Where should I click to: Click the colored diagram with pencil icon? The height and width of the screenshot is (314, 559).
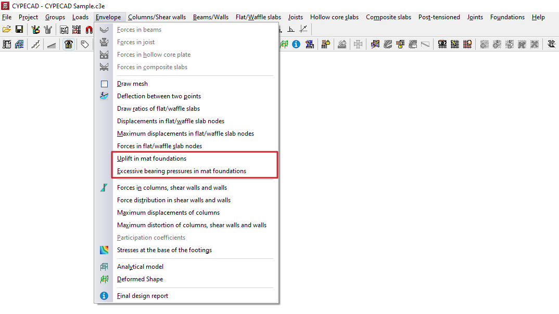point(375,44)
